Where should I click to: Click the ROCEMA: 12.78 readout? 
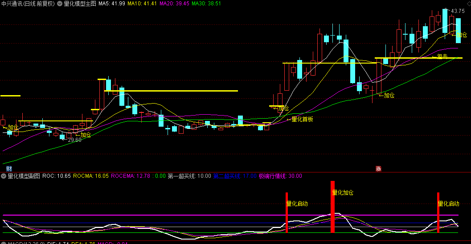point(131,176)
